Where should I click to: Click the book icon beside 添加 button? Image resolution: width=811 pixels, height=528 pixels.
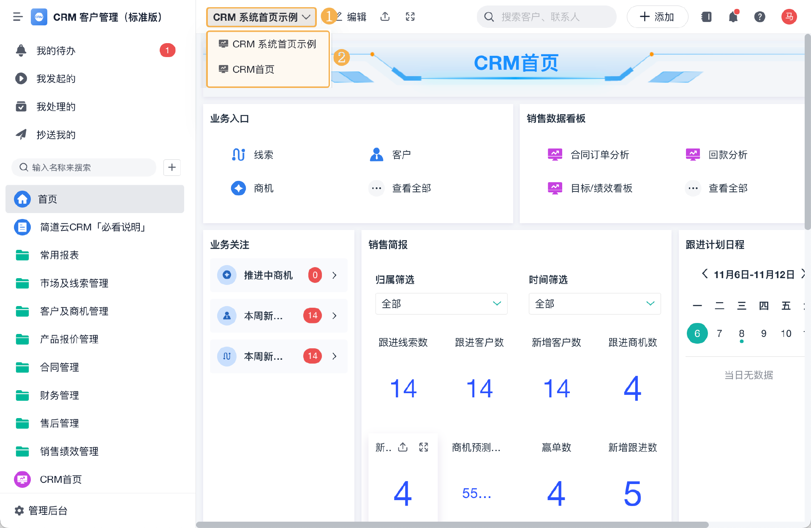pos(706,17)
